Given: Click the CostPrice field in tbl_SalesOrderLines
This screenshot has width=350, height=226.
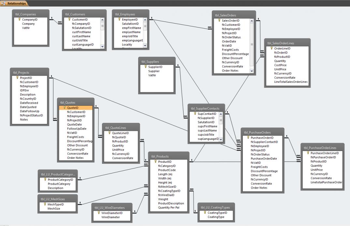Looking at the screenshot, I should click(280, 65).
